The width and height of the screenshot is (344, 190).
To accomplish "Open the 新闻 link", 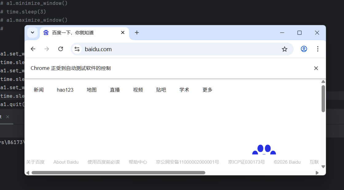I will tap(39, 90).
